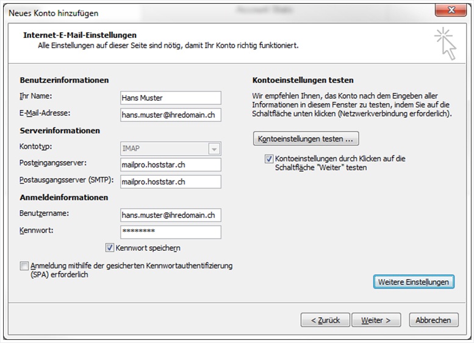474x343 pixels.
Task: Click the Kontoeinstellungen testen button
Action: tap(306, 139)
